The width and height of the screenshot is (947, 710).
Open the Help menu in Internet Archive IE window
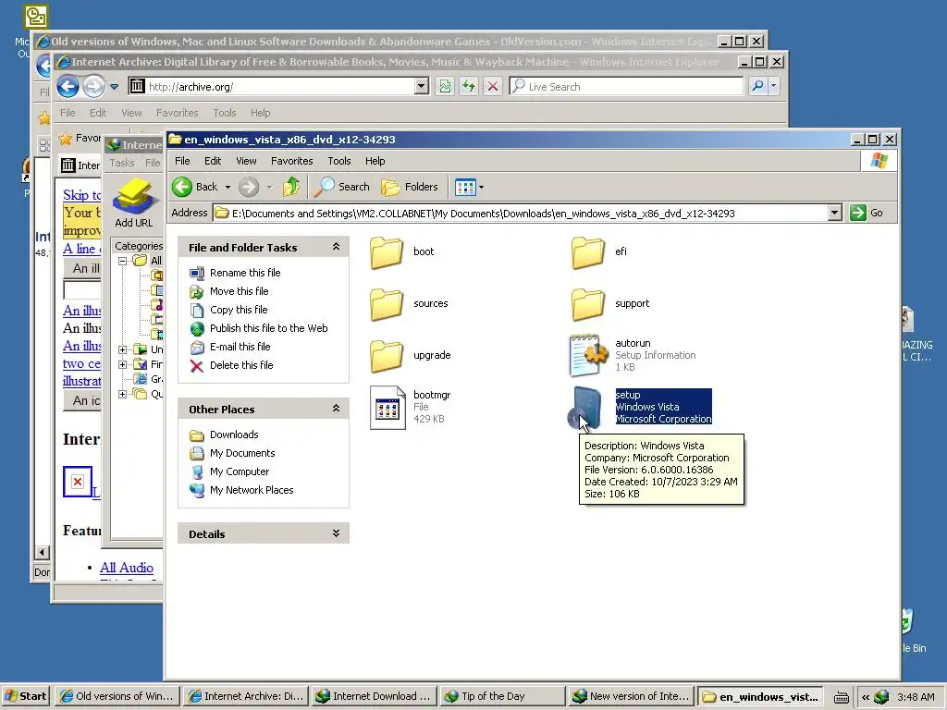[x=260, y=113]
